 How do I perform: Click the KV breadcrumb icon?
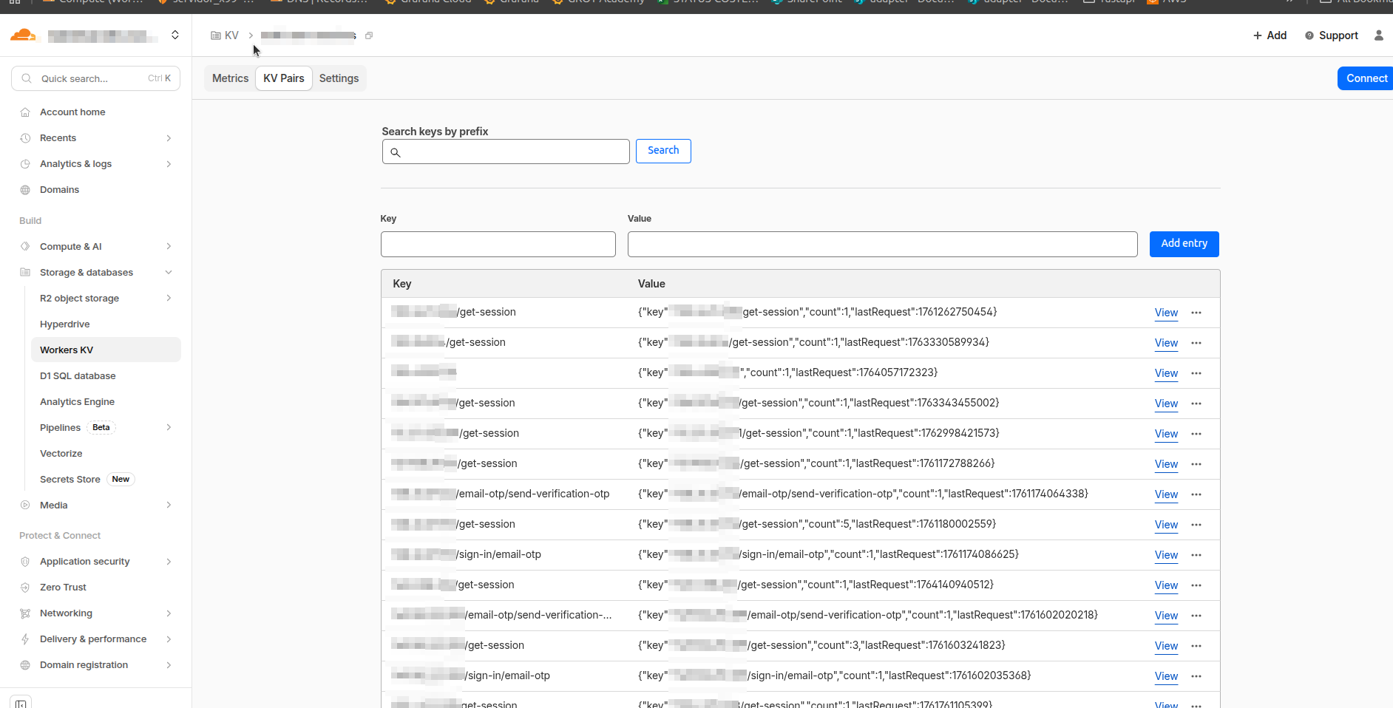tap(216, 35)
